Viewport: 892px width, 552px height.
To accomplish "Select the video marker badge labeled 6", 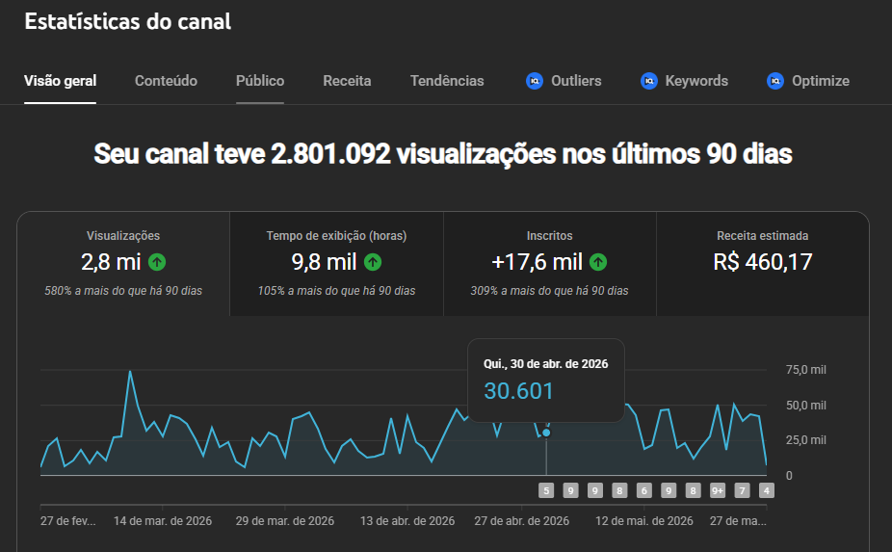I will (644, 490).
